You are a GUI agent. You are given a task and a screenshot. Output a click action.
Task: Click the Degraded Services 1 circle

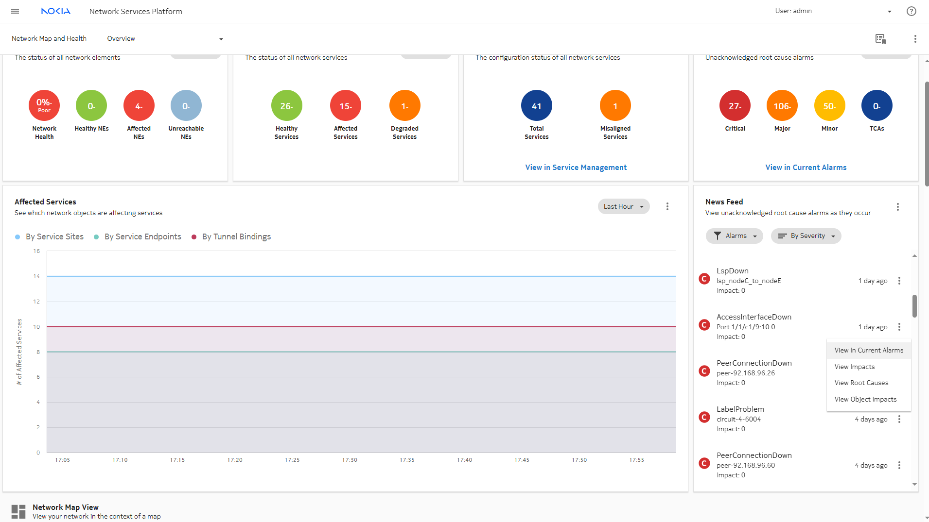point(405,105)
